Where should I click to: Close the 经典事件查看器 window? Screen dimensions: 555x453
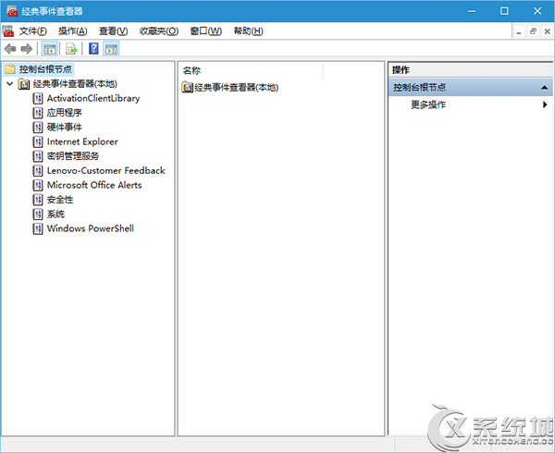click(537, 11)
